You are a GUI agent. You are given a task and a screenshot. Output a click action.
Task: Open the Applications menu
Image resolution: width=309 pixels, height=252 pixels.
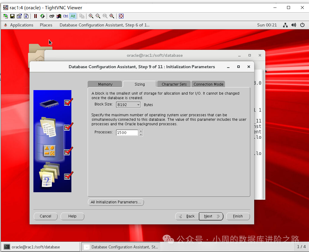[22, 25]
